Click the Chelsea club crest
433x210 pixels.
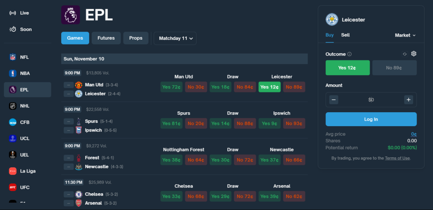[x=79, y=194]
